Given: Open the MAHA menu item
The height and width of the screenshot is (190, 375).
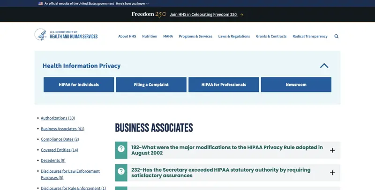Looking at the screenshot, I should click(x=168, y=37).
